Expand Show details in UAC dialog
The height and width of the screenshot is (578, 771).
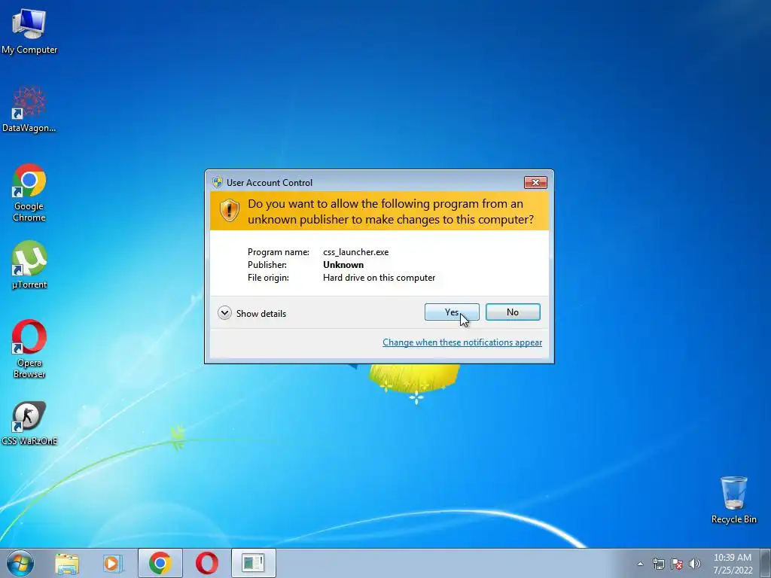coord(251,313)
